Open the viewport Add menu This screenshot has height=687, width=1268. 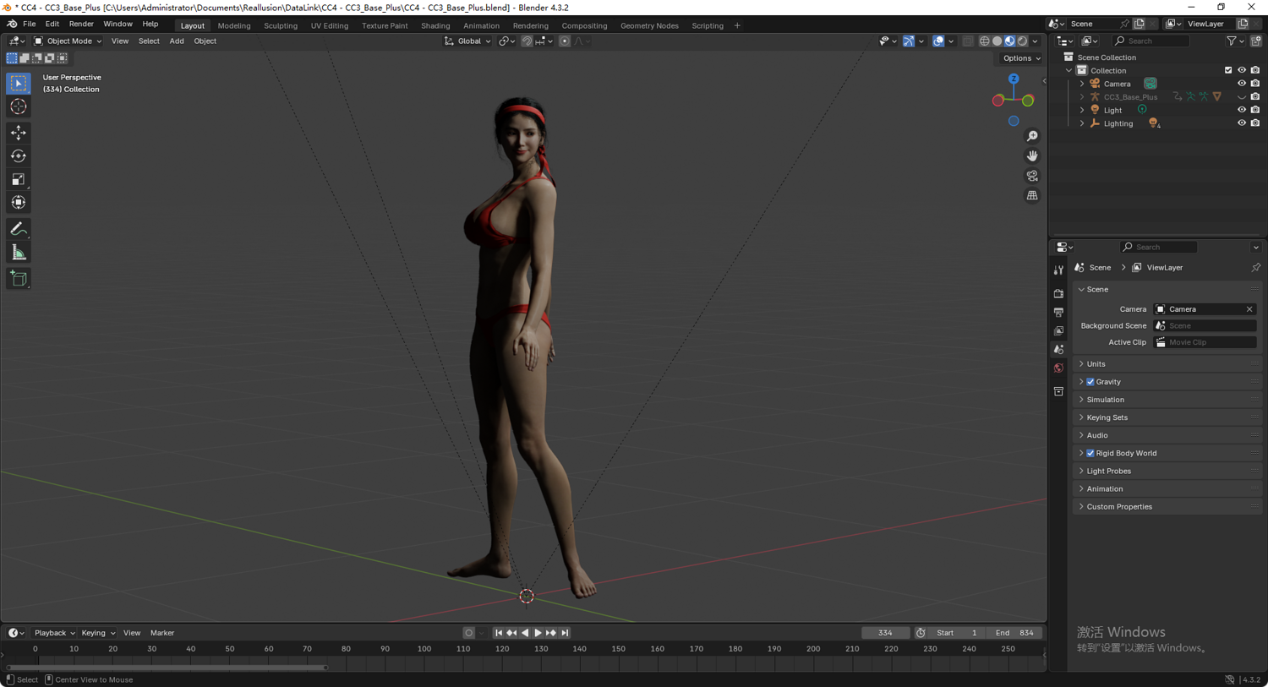coord(177,41)
